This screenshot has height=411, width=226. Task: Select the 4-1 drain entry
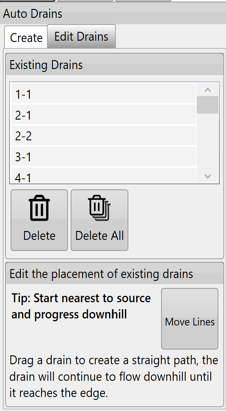click(103, 176)
